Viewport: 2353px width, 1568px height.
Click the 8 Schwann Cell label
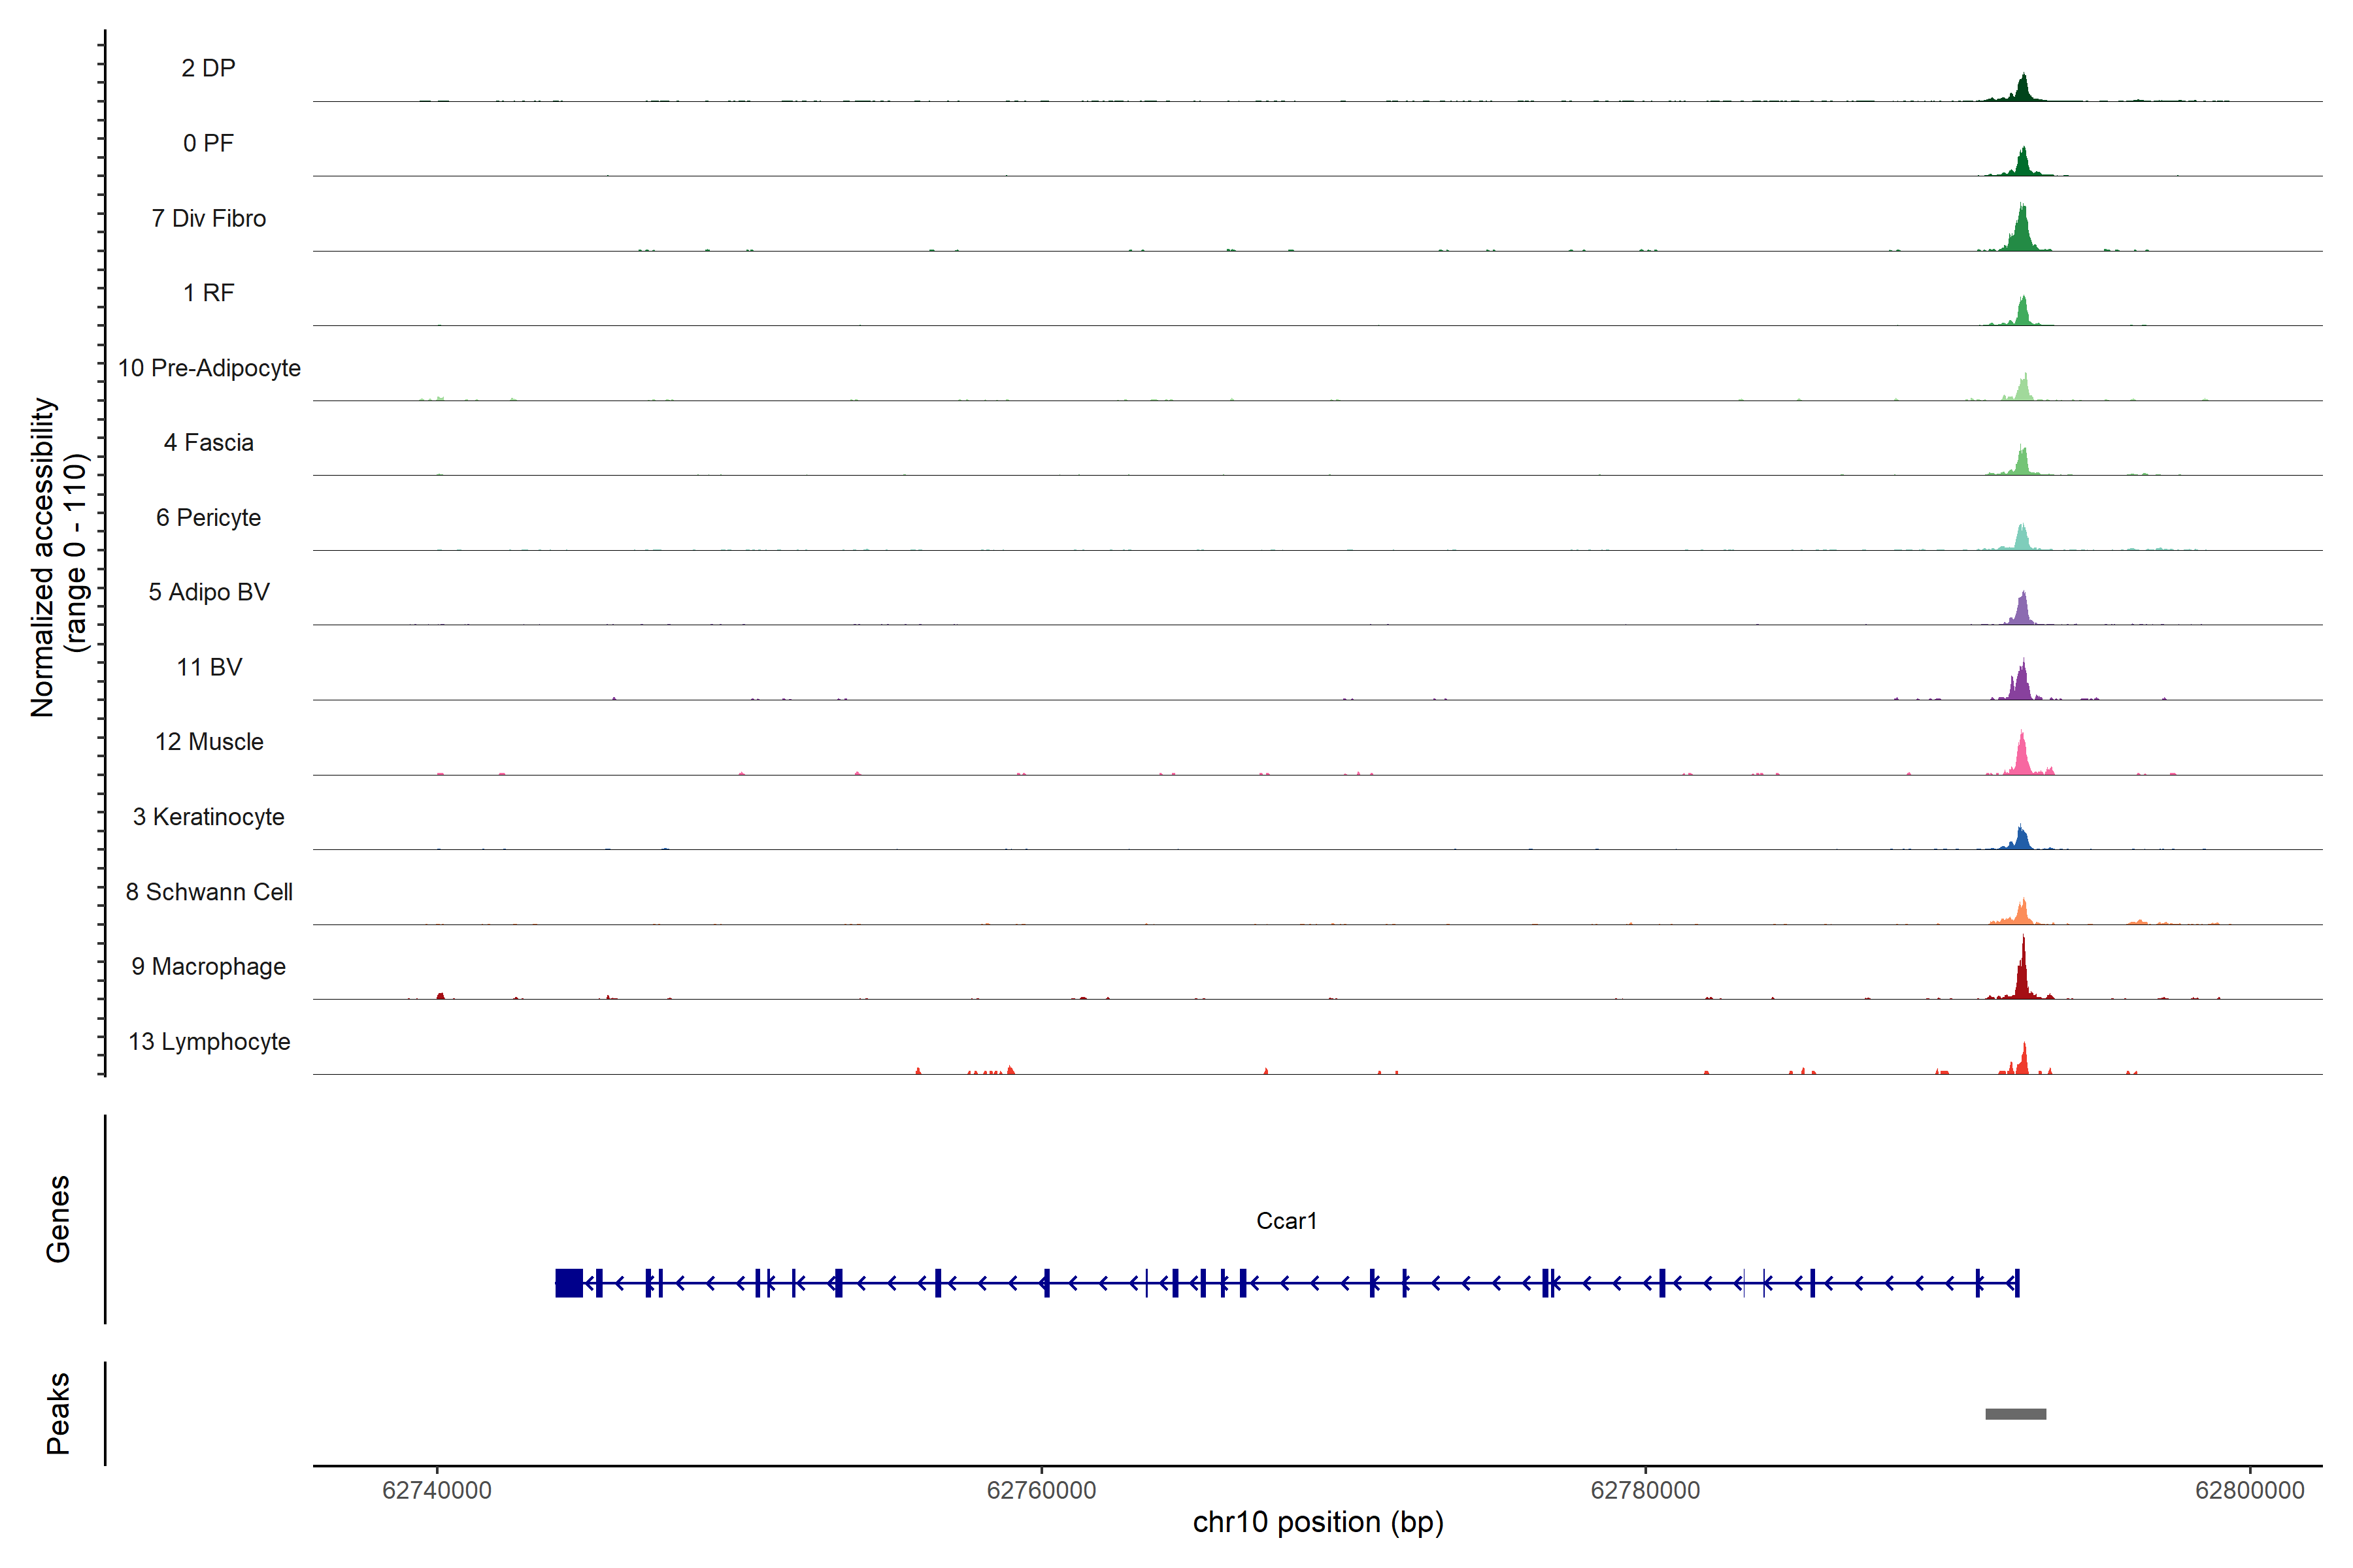coord(209,892)
